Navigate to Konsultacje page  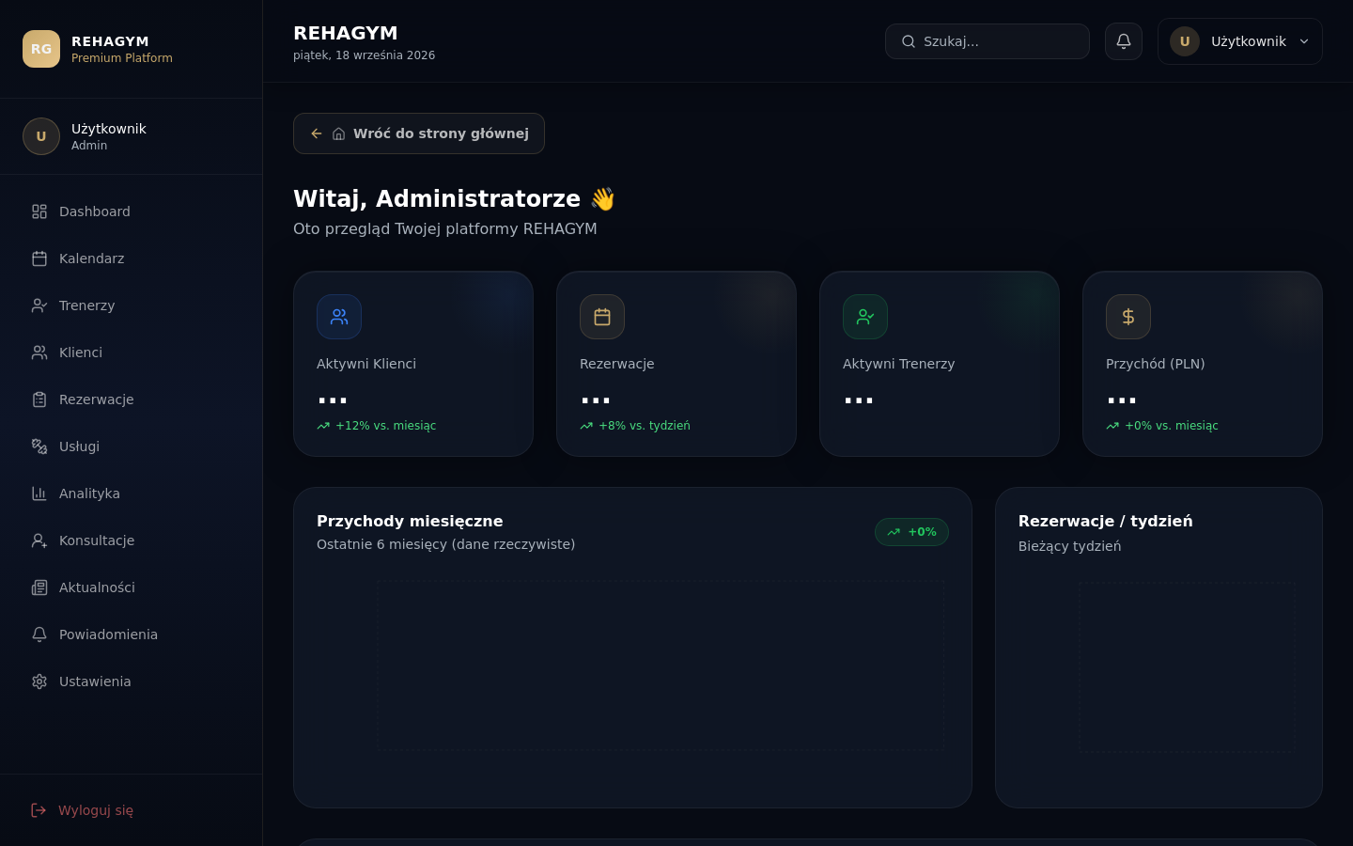(x=132, y=540)
